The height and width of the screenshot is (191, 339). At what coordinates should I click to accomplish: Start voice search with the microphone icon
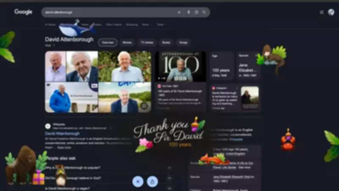click(189, 12)
